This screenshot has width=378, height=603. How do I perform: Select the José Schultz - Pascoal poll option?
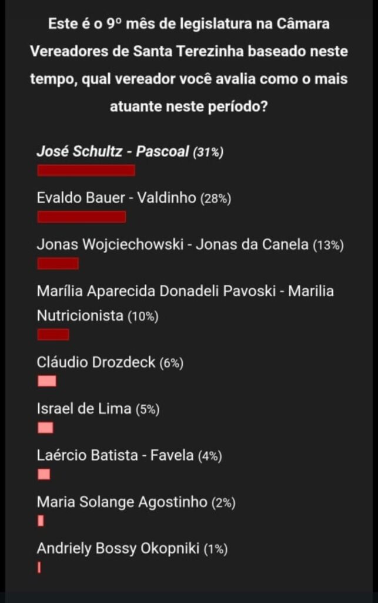pyautogui.click(x=113, y=151)
